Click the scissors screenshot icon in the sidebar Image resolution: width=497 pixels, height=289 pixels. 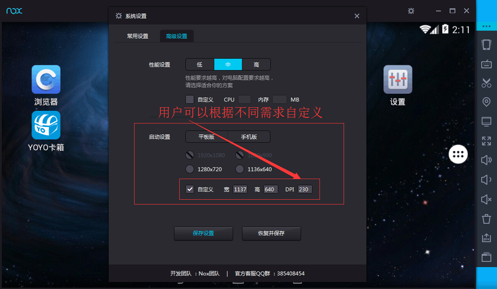click(x=486, y=83)
